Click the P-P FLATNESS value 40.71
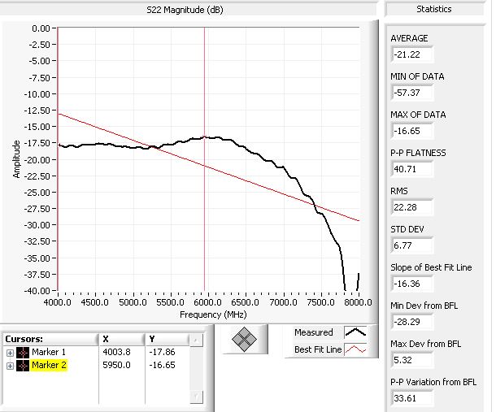The height and width of the screenshot is (412, 496). pos(412,169)
